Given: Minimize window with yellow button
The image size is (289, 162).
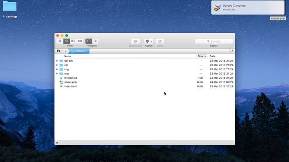Looking at the screenshot, I should tap(62, 36).
